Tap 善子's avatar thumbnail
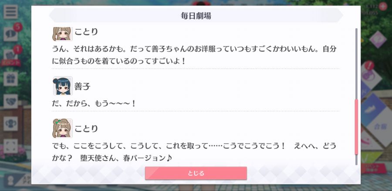This screenshot has width=392, height=191. pos(63,86)
